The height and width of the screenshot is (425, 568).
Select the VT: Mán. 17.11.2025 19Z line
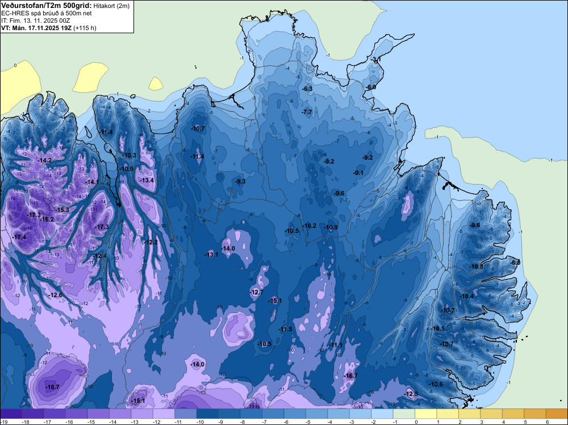[48, 28]
